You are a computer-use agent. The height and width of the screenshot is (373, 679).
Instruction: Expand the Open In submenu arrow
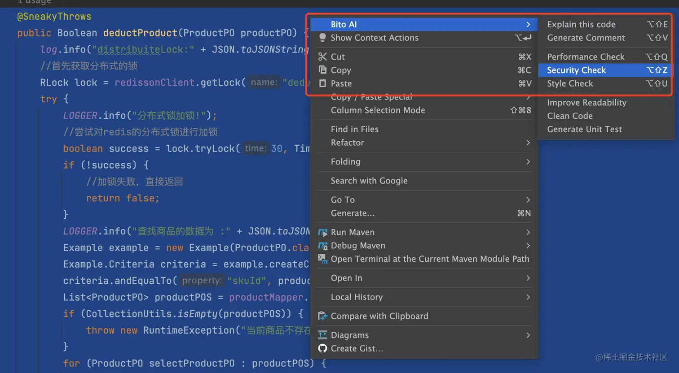528,278
